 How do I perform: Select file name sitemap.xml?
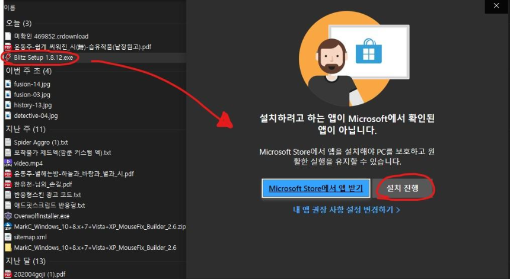coord(30,237)
